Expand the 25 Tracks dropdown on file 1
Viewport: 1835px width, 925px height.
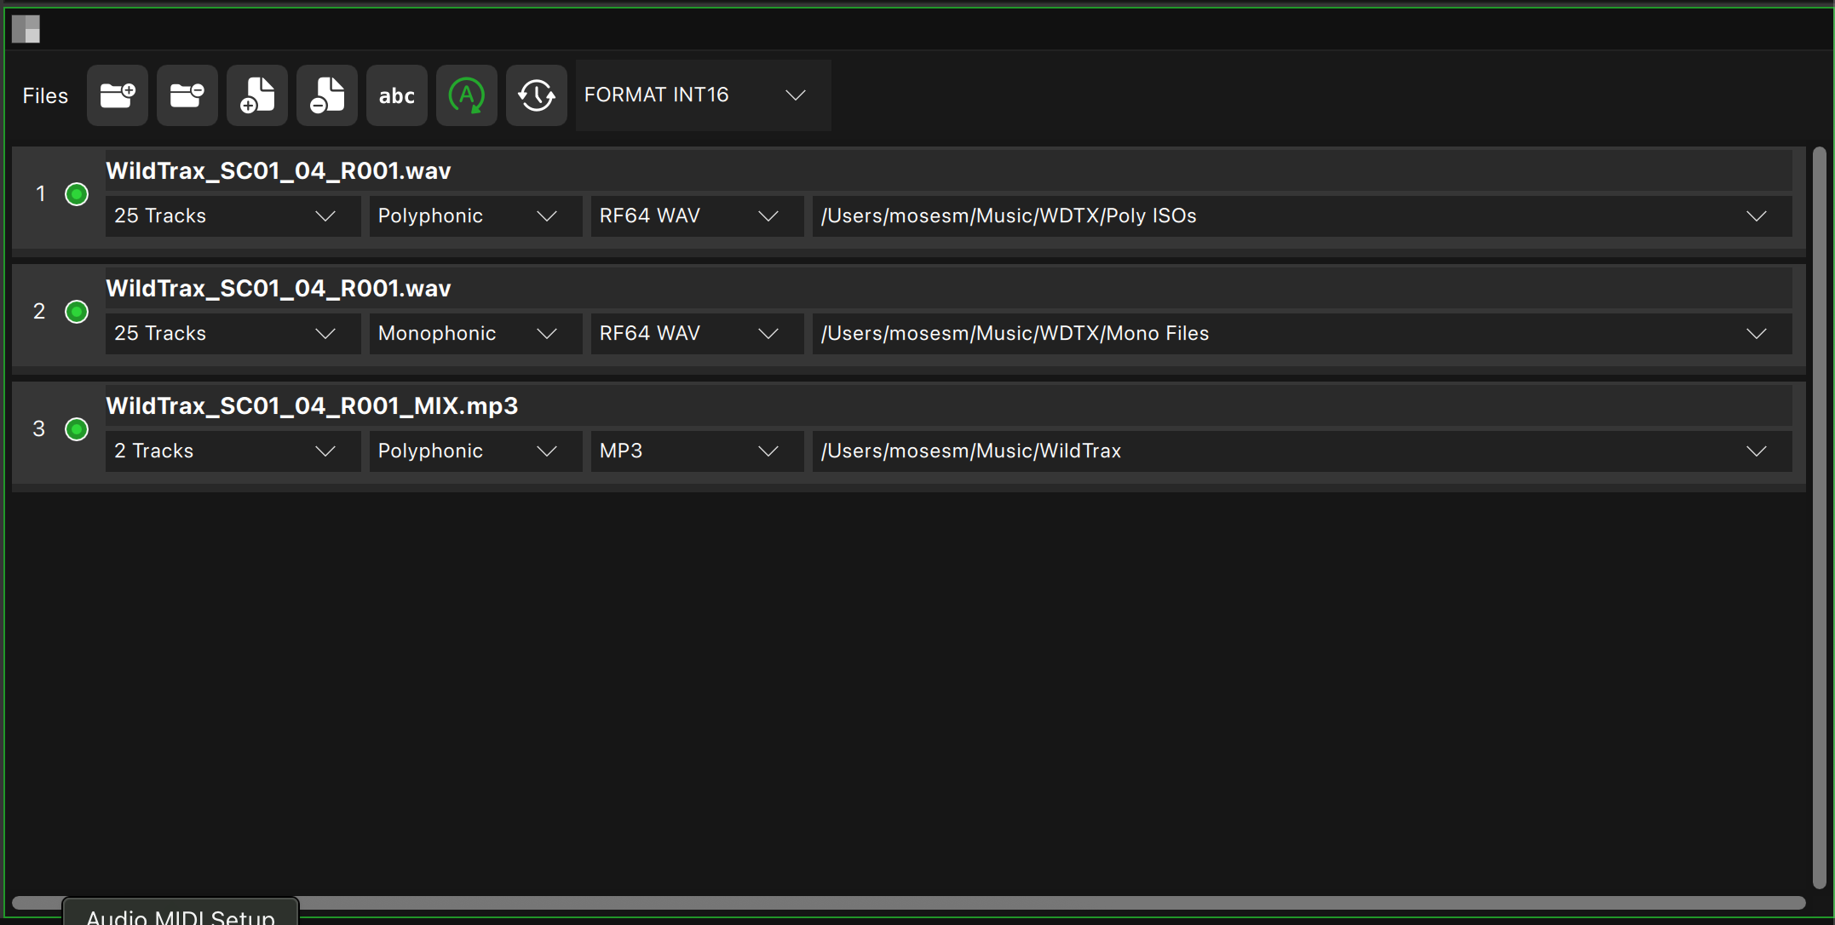232,215
